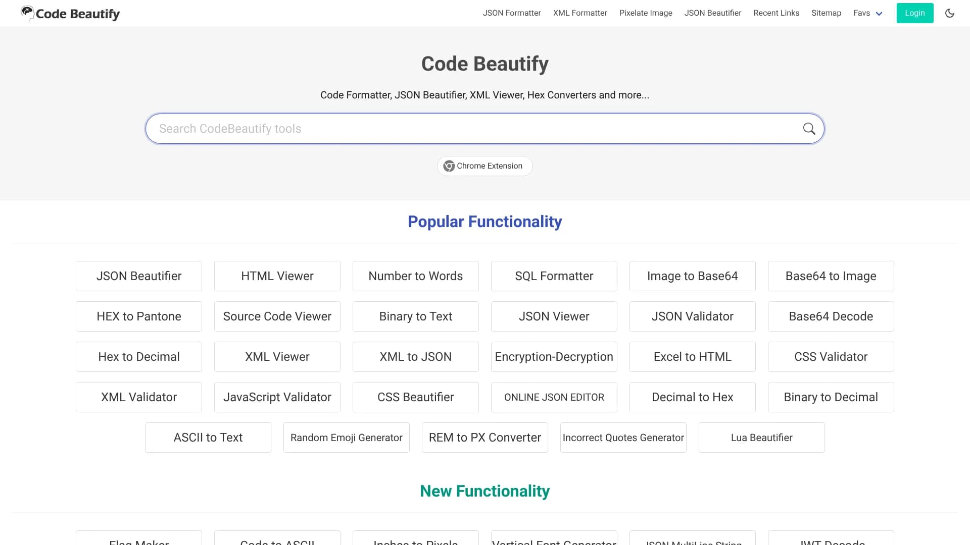Open the HTML Viewer tool
Image resolution: width=970 pixels, height=545 pixels.
[277, 276]
